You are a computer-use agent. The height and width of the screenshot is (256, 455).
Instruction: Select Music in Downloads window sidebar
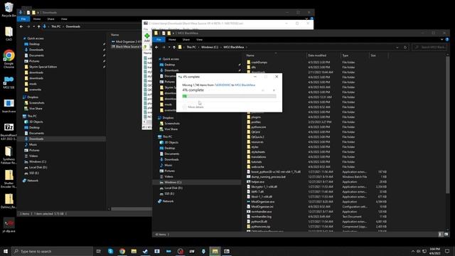click(x=33, y=144)
